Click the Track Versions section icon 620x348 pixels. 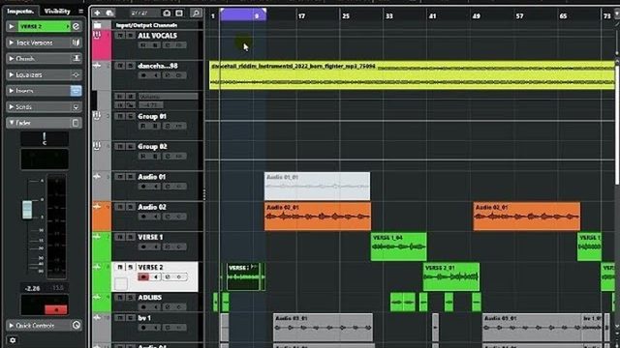click(77, 43)
